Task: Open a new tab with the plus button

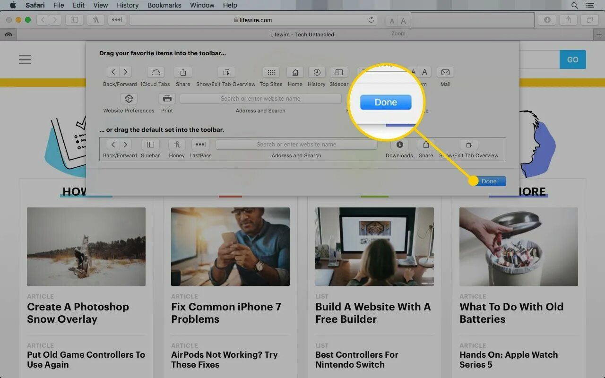Action: pos(599,34)
